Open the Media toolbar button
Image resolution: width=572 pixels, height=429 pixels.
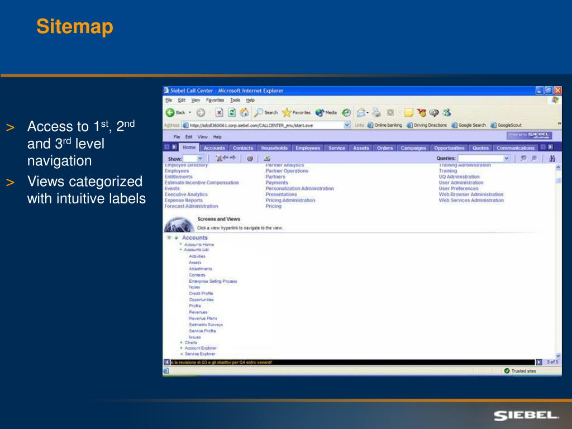pyautogui.click(x=326, y=113)
